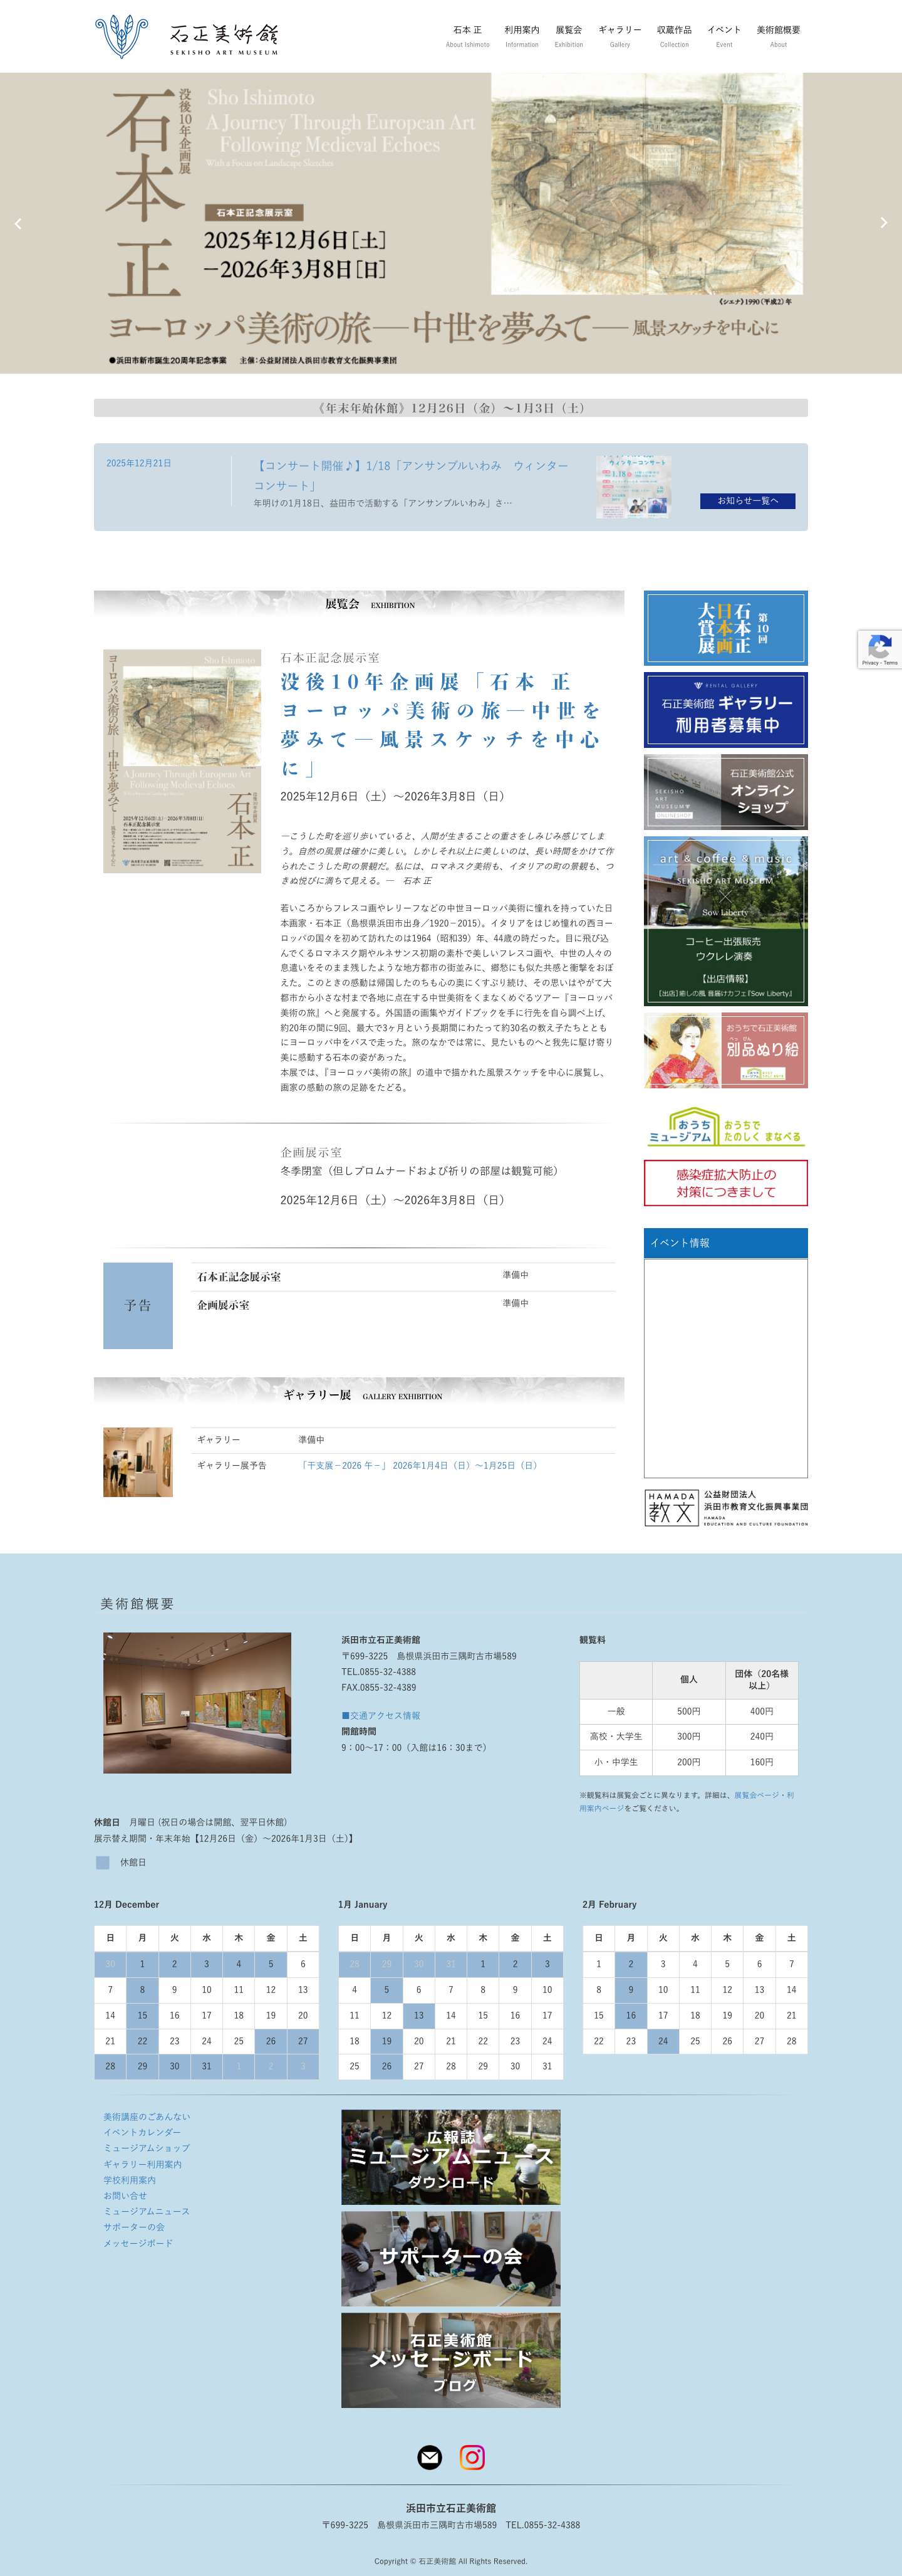Image resolution: width=902 pixels, height=2576 pixels.
Task: Click the email envelope icon
Action: pyautogui.click(x=430, y=2457)
